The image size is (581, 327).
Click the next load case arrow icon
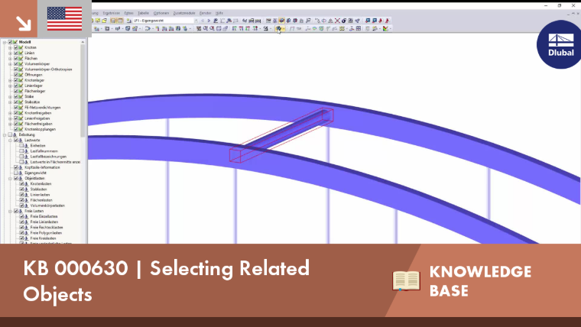pos(209,21)
